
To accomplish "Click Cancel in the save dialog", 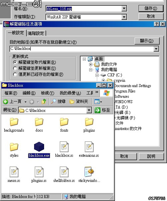I will pos(151,16).
